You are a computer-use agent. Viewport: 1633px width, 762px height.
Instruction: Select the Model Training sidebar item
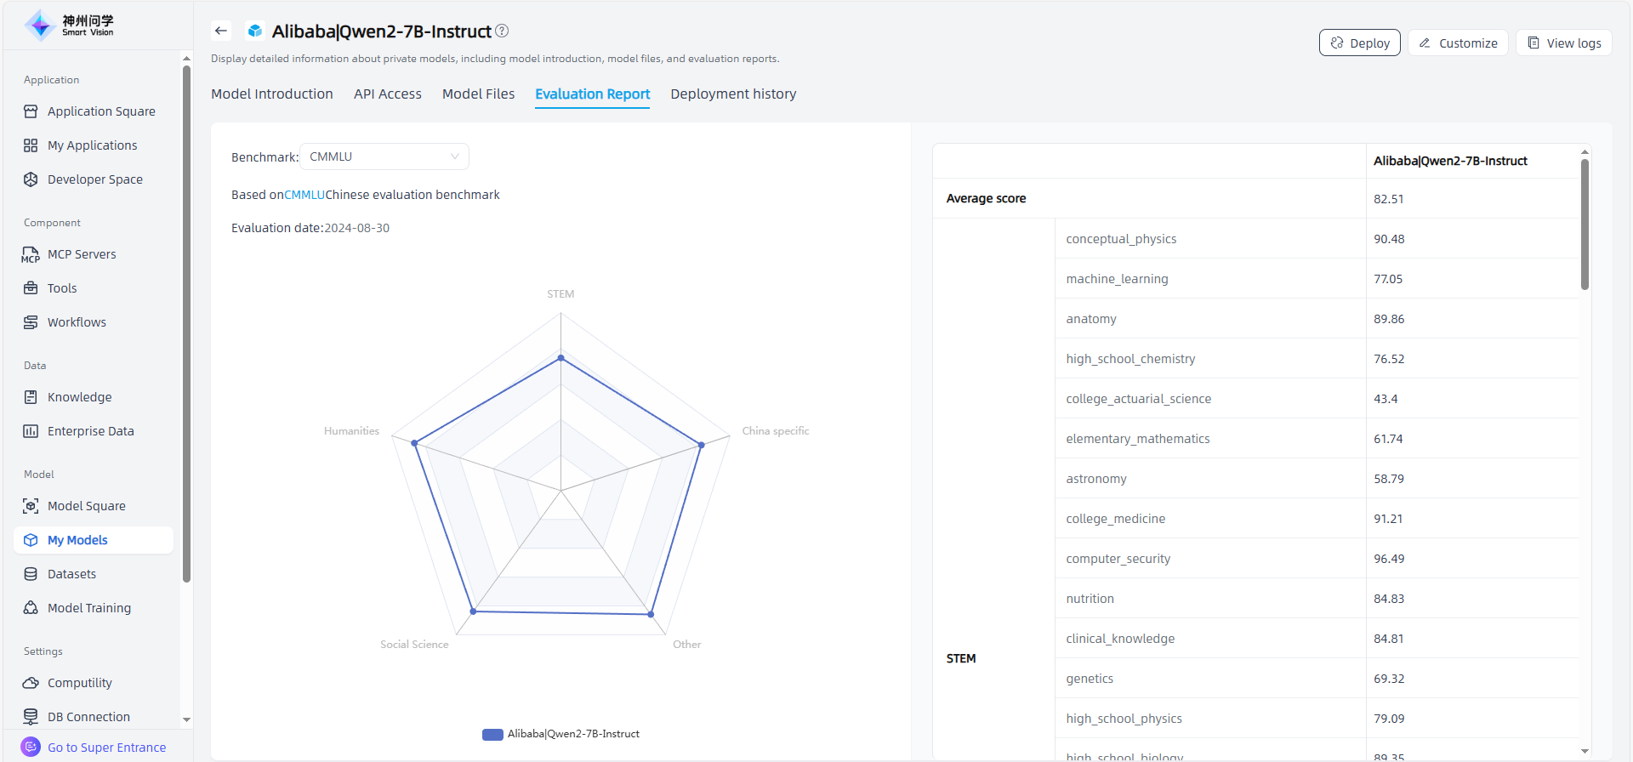(x=88, y=608)
